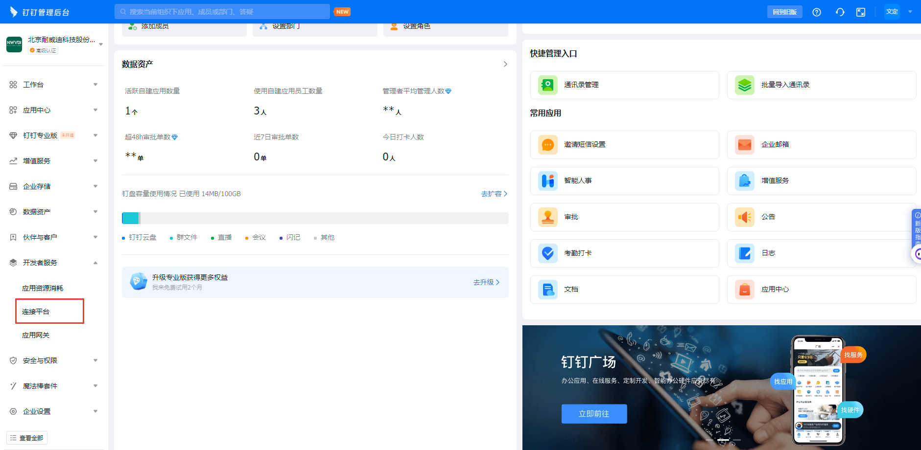Click diamond icon beside 管理者平均管理人数
This screenshot has width=921, height=450.
449,91
